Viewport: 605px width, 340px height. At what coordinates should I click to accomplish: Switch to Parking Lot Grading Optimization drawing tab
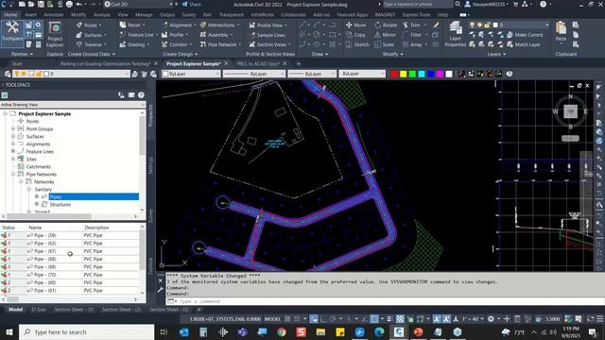click(x=105, y=63)
